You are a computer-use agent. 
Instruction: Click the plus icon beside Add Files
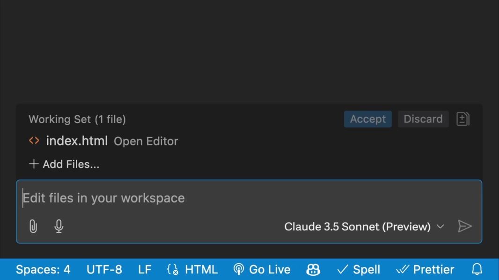pos(34,164)
